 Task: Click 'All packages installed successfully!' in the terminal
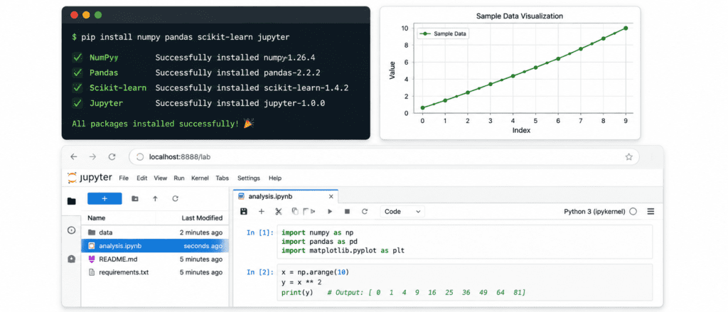pos(156,124)
